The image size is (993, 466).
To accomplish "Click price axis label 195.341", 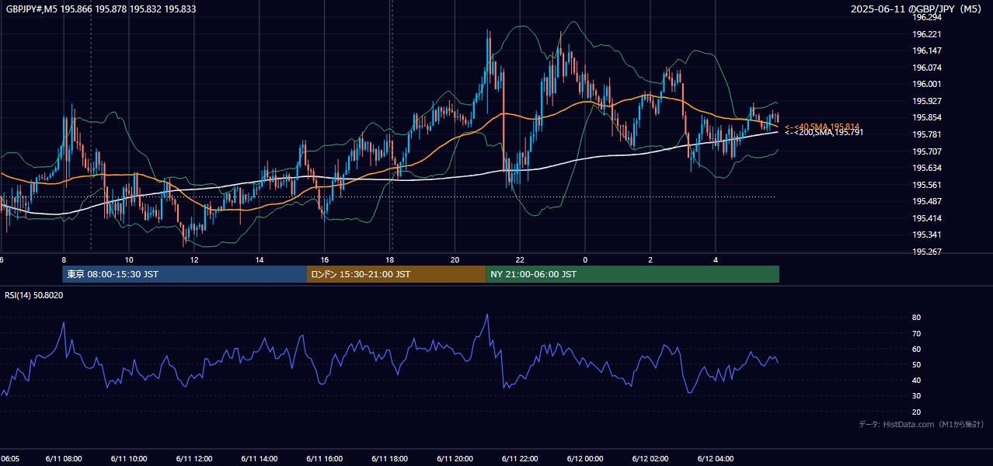I will 926,235.
